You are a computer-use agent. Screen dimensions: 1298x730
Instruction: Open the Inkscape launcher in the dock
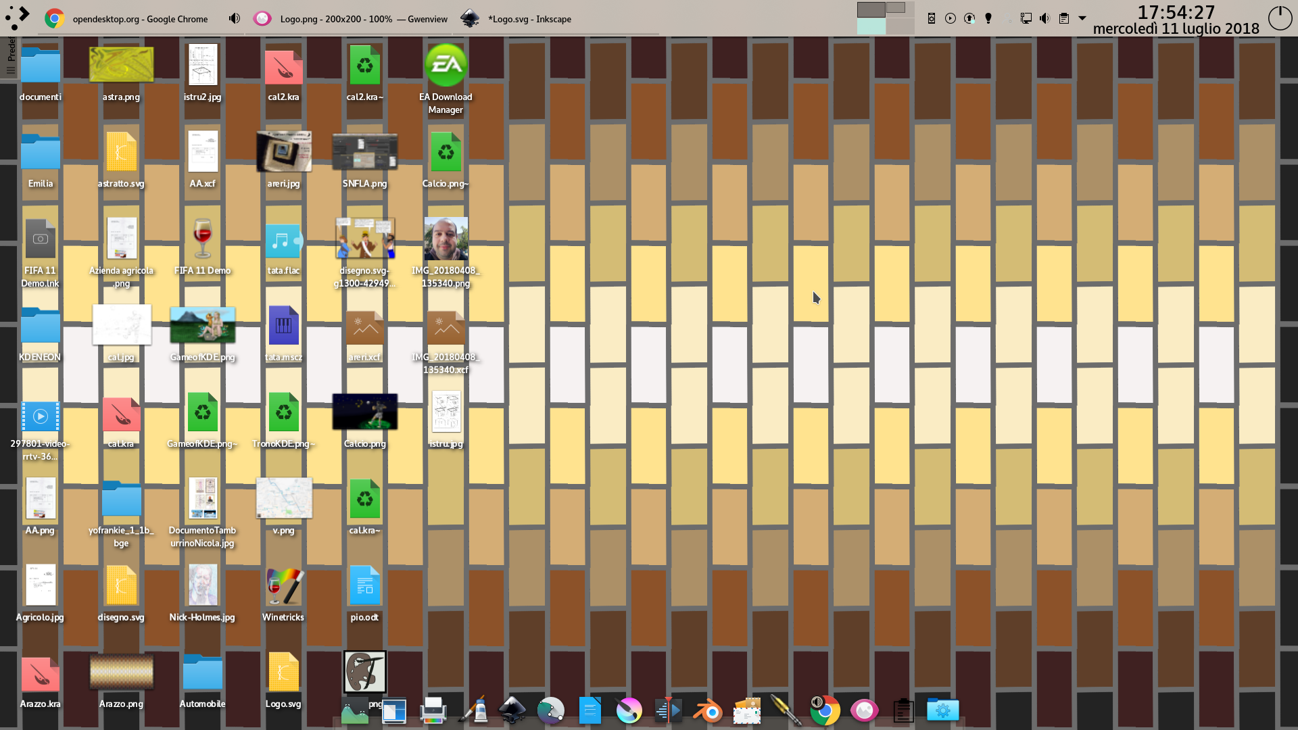[x=512, y=710]
